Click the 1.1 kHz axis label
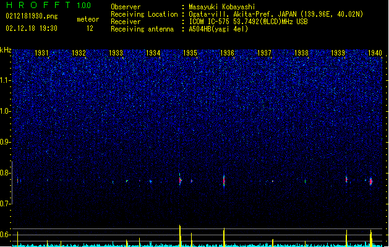 (x=6, y=80)
